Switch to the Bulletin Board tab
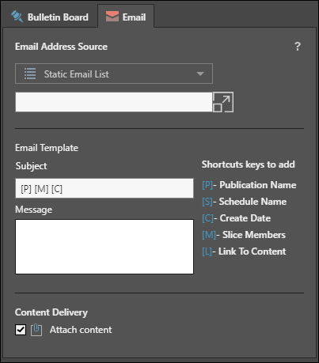 click(50, 17)
